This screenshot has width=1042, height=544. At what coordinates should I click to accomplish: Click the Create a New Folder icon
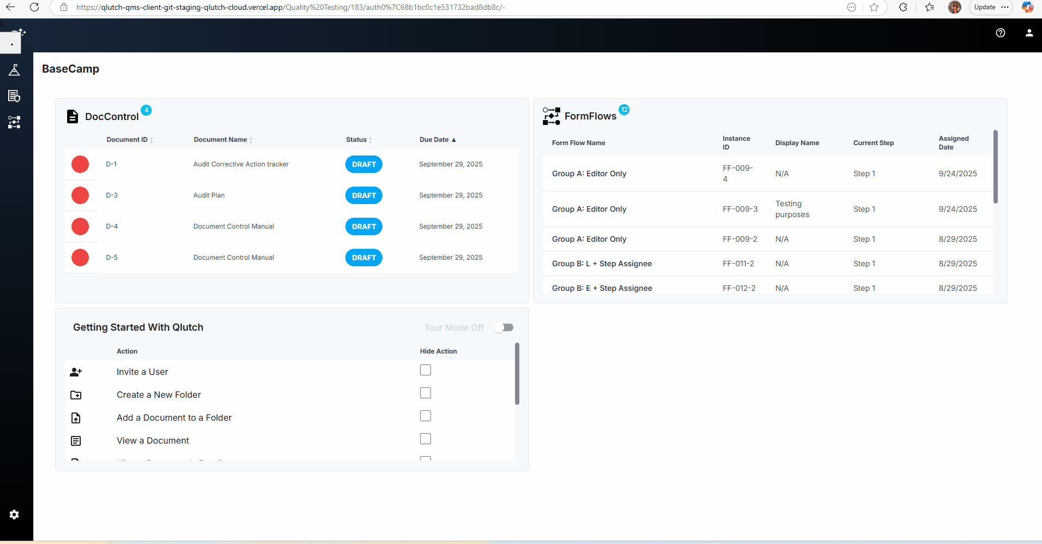coord(76,395)
